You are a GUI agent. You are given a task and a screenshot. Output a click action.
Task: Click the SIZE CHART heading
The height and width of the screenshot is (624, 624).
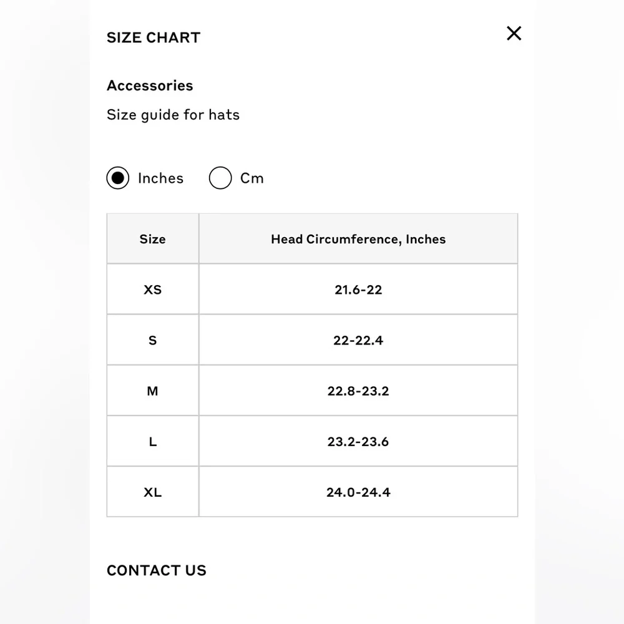[x=154, y=37]
